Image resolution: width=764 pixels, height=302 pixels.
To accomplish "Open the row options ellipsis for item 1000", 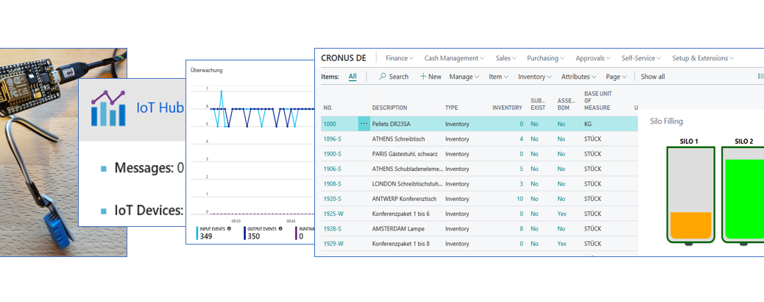I will tap(364, 124).
